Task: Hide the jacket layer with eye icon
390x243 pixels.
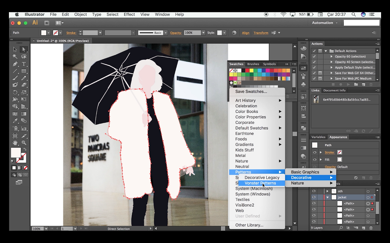Action: pyautogui.click(x=314, y=197)
